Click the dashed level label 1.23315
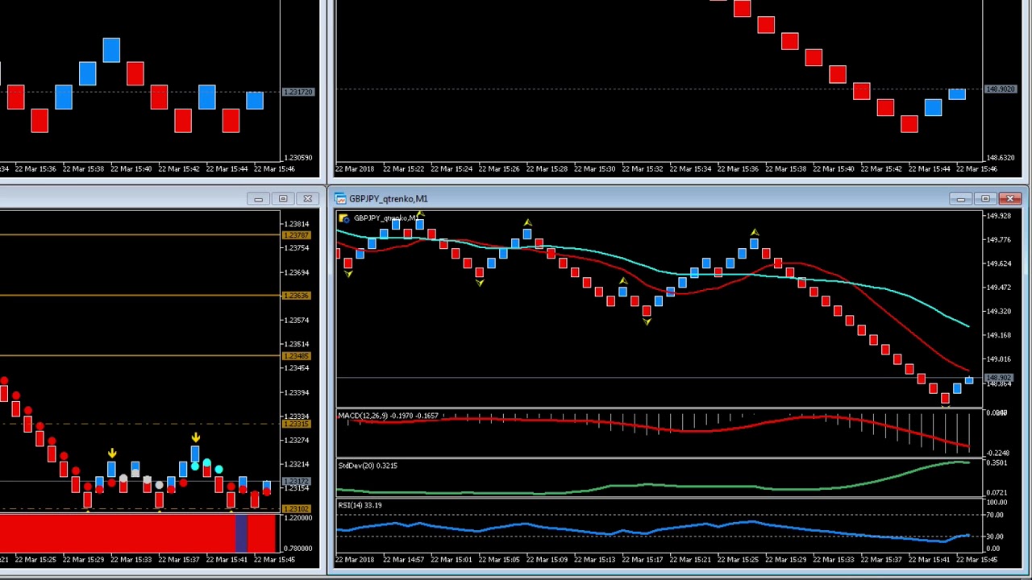Screen dimensions: 1032x580 pyautogui.click(x=296, y=424)
